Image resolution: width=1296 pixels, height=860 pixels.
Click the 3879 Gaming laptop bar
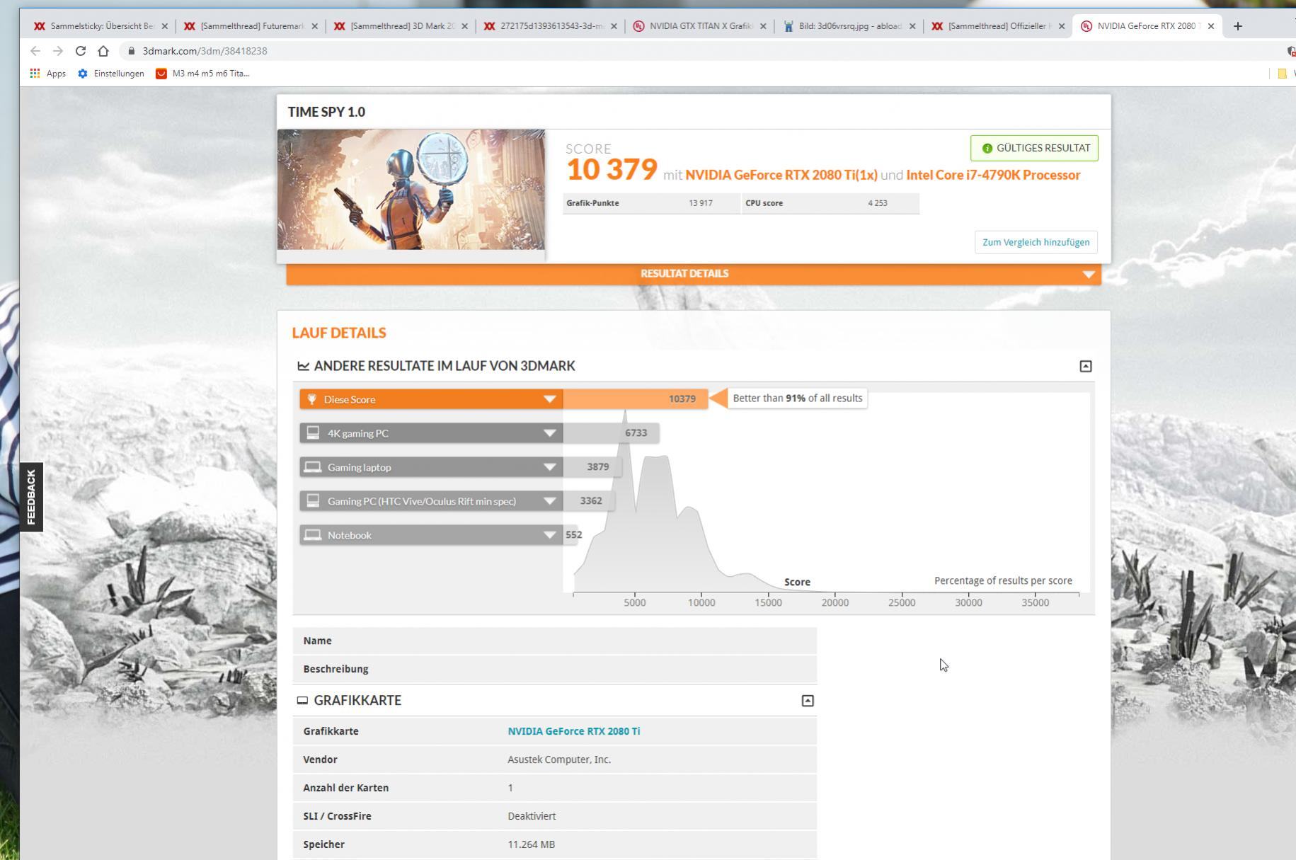pyautogui.click(x=592, y=467)
